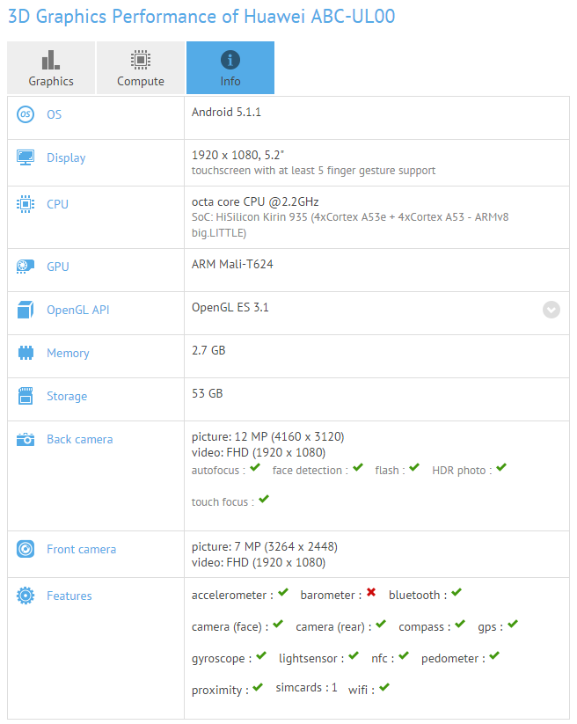Click the Memory chip icon
The image size is (577, 724).
[26, 353]
